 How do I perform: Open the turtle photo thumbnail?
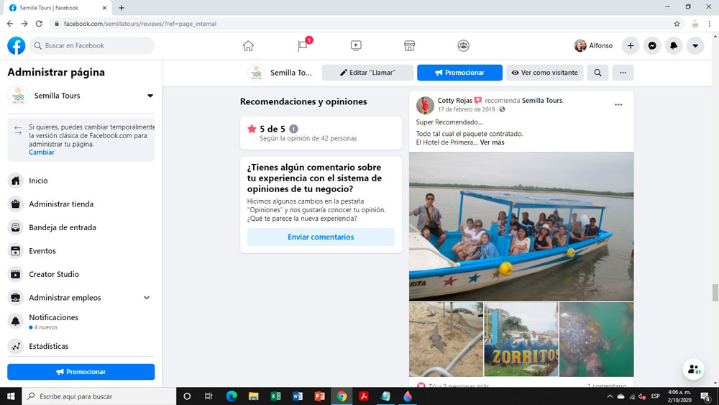(x=597, y=340)
